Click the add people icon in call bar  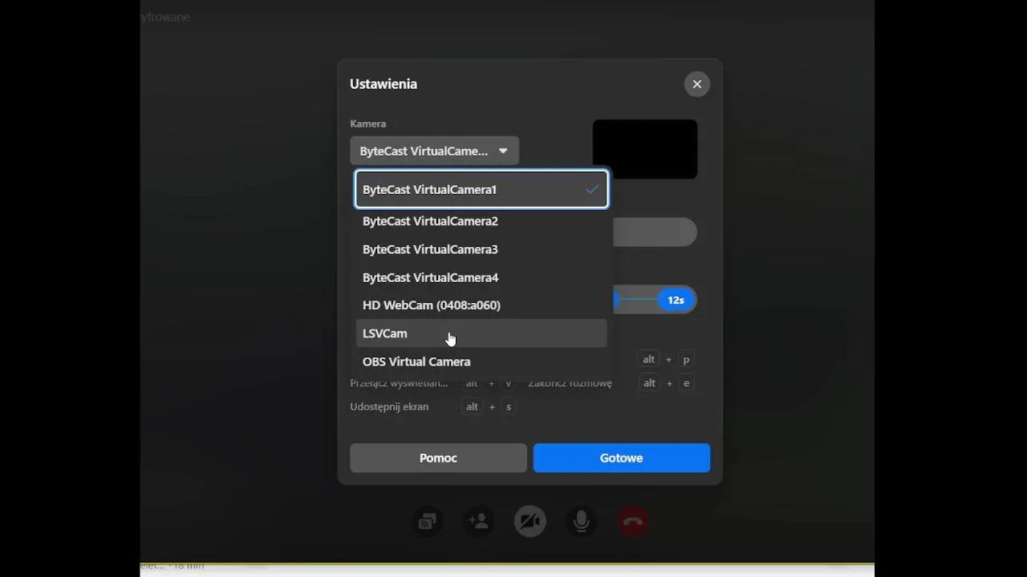[478, 522]
